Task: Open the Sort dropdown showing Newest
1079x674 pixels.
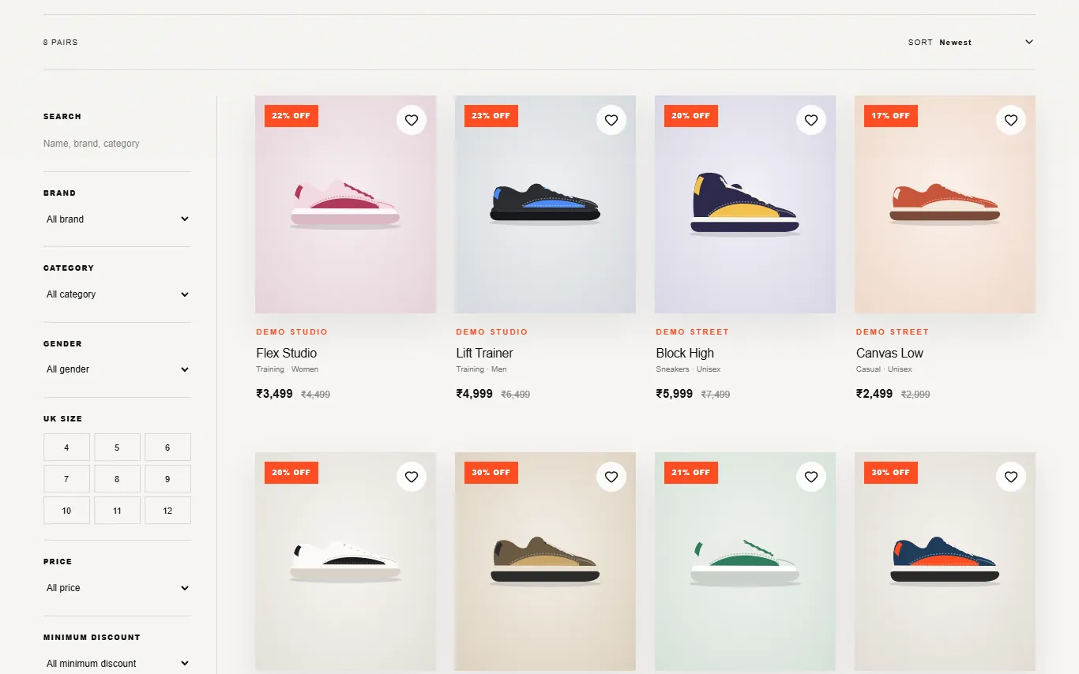Action: click(x=987, y=43)
